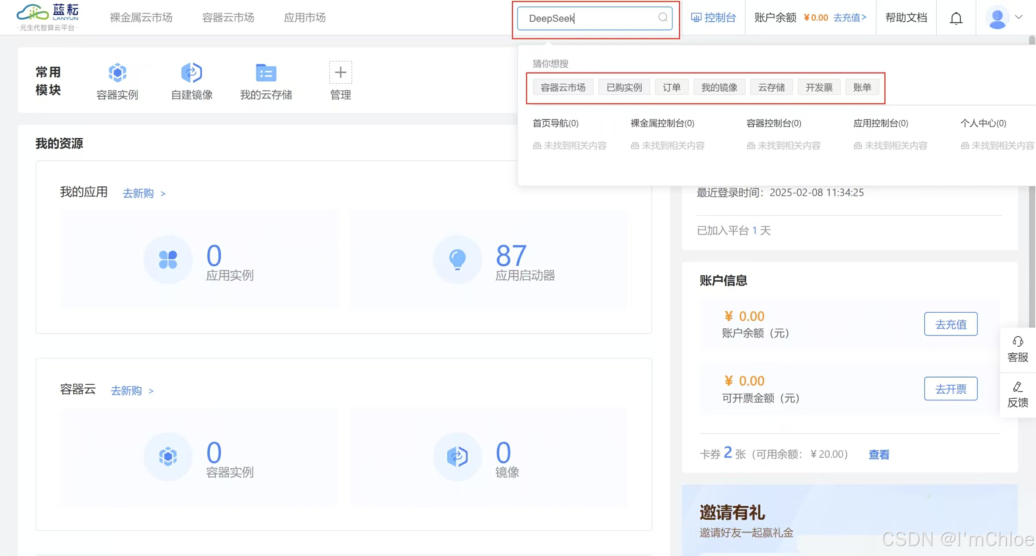Open the notification bell

pos(956,18)
